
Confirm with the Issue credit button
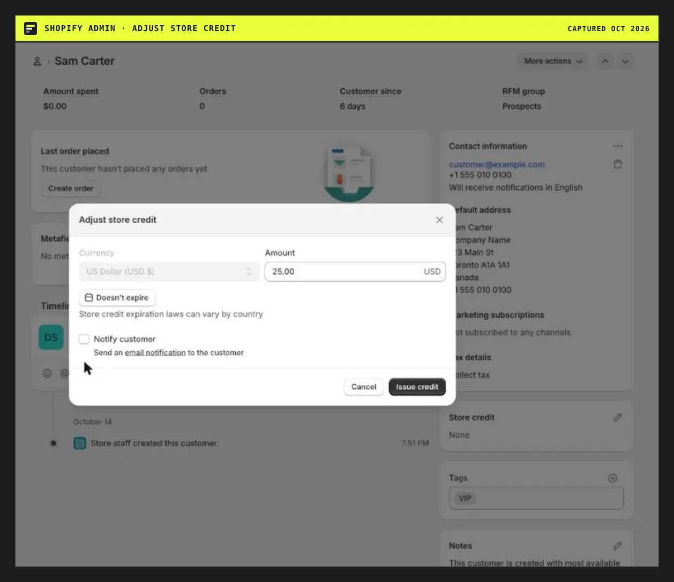pyautogui.click(x=417, y=387)
